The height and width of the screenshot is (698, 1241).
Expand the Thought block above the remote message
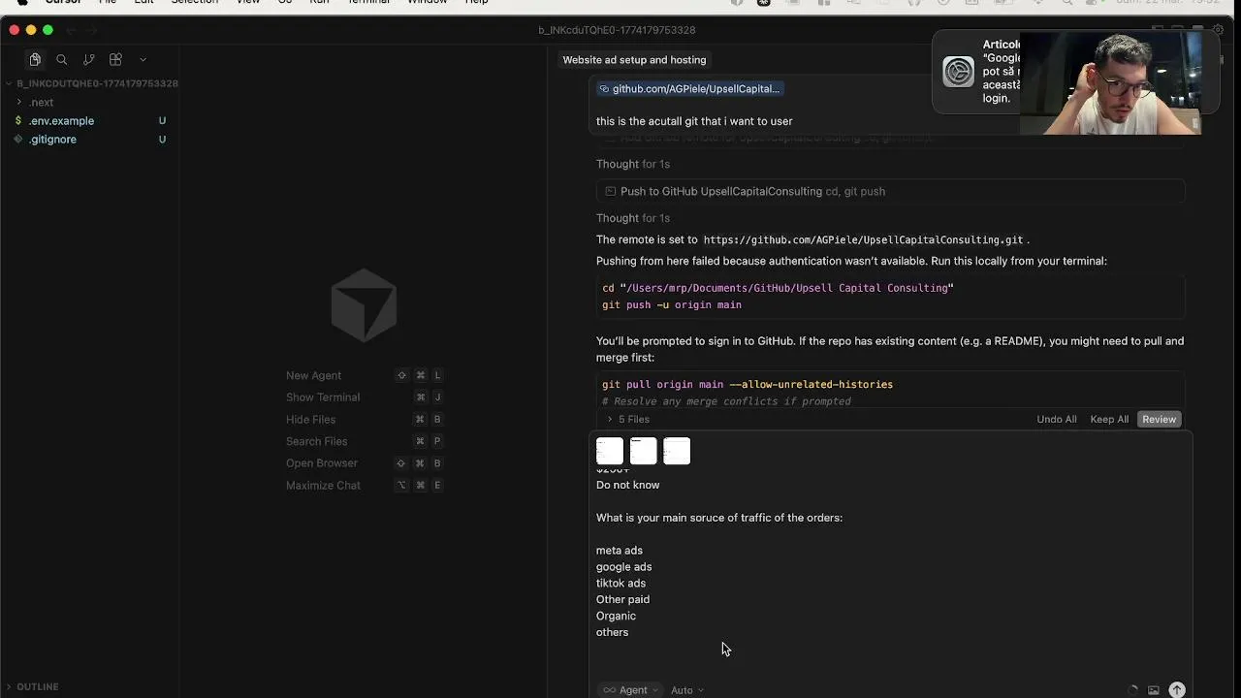point(633,218)
